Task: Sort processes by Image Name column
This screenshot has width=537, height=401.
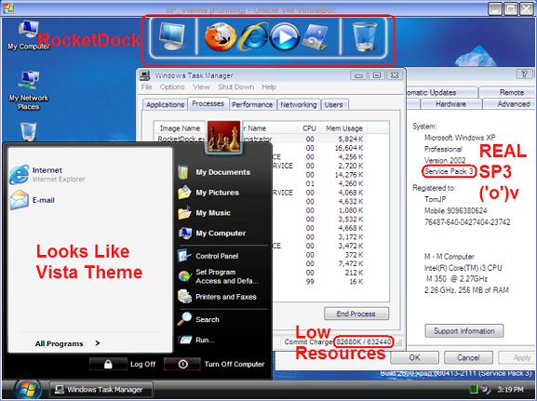Action: pos(180,128)
